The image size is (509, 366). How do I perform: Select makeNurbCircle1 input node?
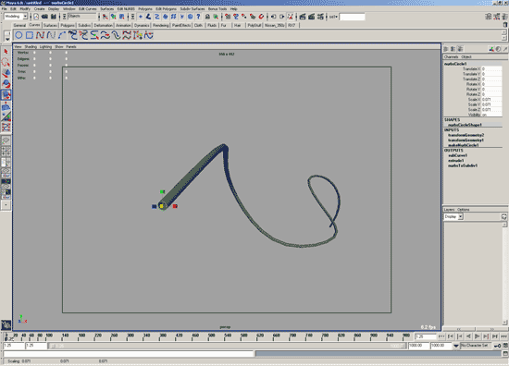click(463, 145)
